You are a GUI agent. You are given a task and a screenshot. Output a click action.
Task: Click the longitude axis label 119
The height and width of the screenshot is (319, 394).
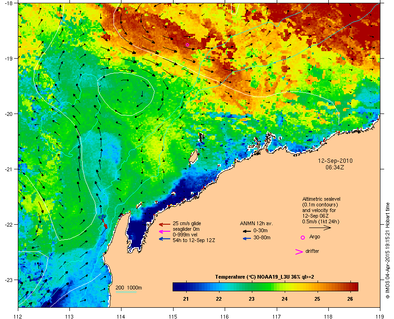380,316
